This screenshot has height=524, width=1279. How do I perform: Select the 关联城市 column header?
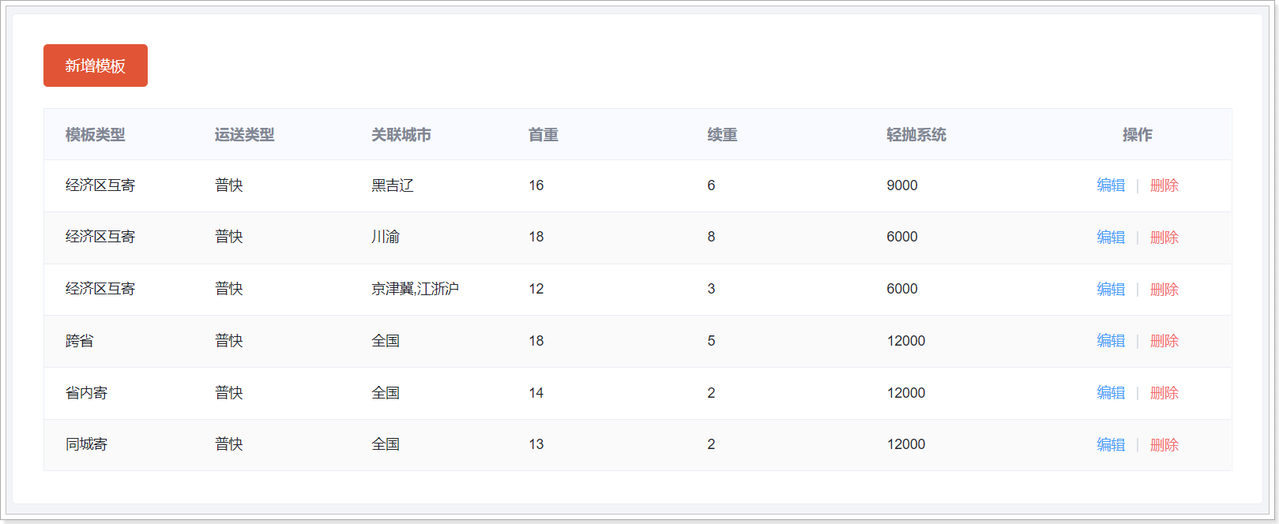tap(401, 135)
